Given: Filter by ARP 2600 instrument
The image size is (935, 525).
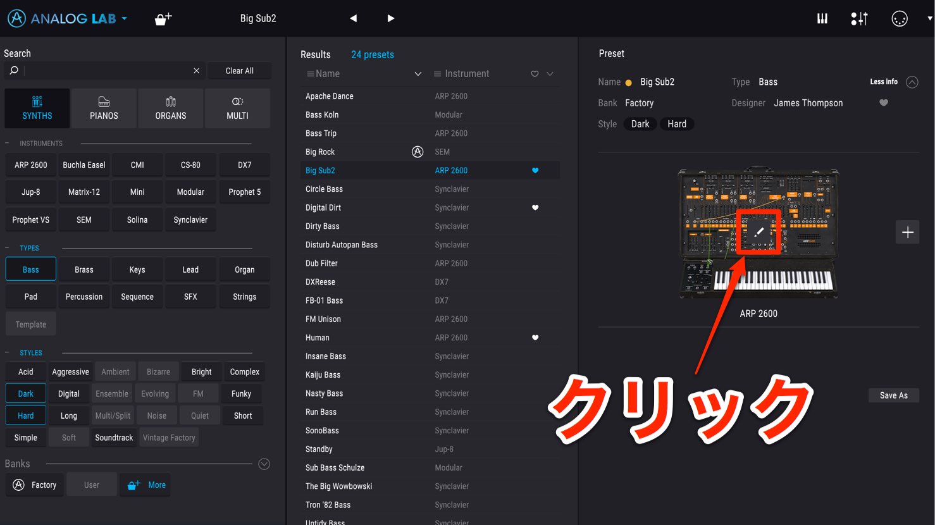Looking at the screenshot, I should click(31, 165).
